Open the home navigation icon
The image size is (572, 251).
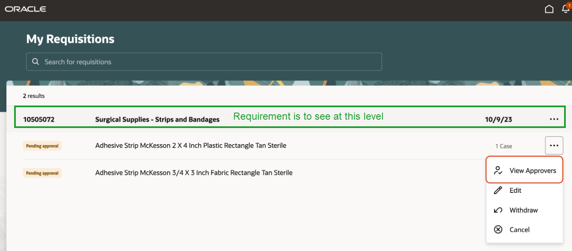point(549,9)
